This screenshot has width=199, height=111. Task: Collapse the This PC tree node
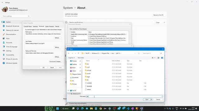click(68, 91)
